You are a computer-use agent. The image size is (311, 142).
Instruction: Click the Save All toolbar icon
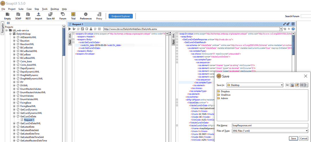coord(50,16)
